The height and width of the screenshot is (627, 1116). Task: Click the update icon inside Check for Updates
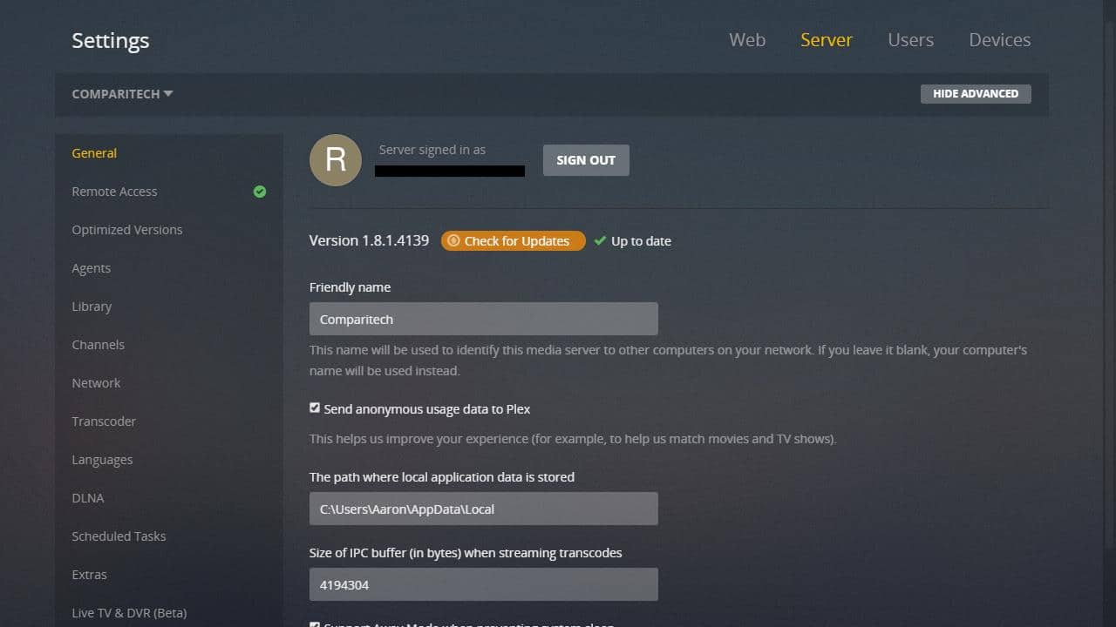pyautogui.click(x=454, y=241)
